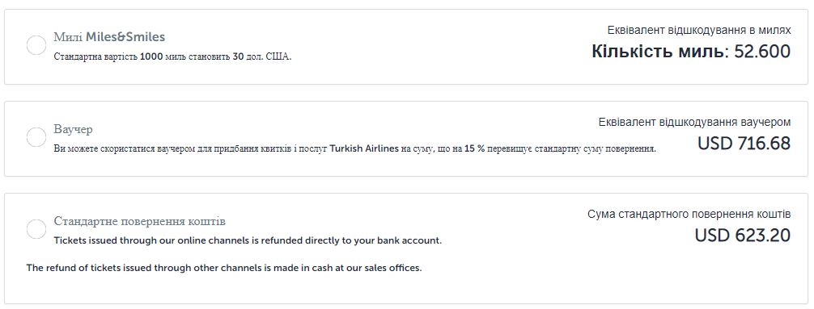Click the Стандартне повернення коштів heading
Image resolution: width=814 pixels, height=309 pixels.
[140, 222]
